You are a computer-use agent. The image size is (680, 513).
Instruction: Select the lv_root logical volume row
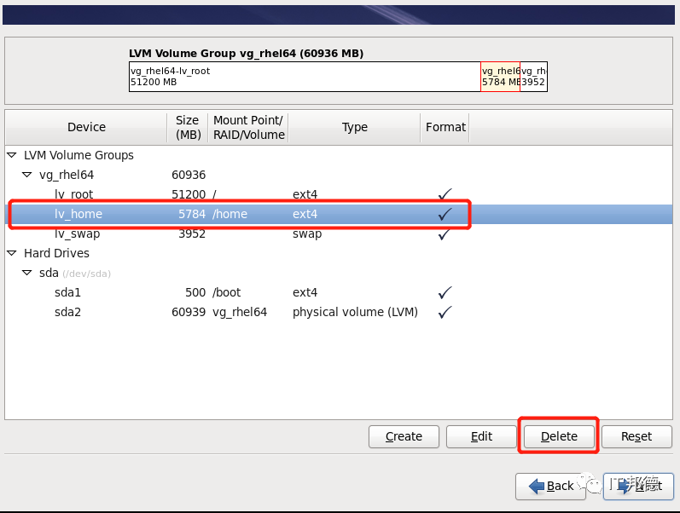click(x=339, y=194)
